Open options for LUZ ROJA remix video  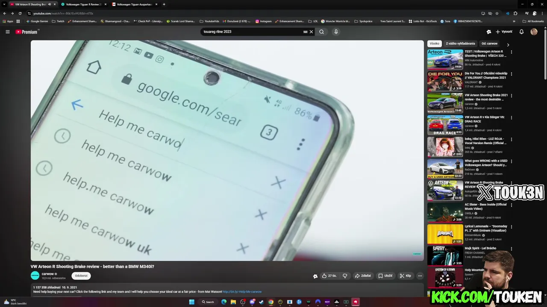(x=511, y=139)
